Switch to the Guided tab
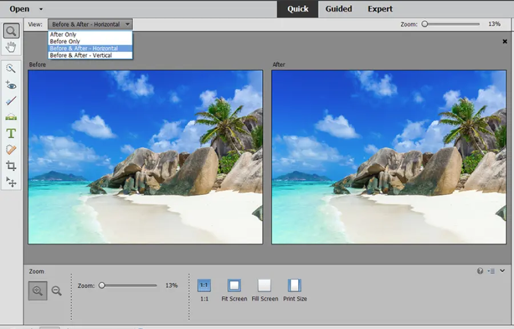 [x=339, y=9]
